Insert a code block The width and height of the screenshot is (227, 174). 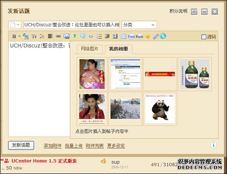91,36
